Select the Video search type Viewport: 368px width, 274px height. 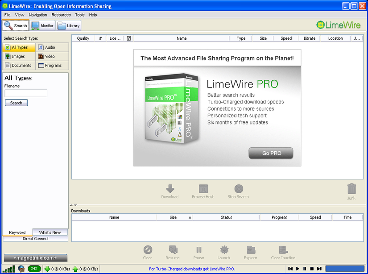click(x=50, y=56)
